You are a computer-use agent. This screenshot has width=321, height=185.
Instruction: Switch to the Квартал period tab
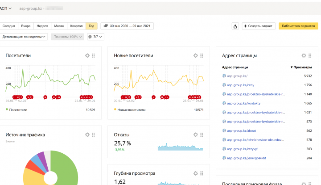pyautogui.click(x=76, y=26)
